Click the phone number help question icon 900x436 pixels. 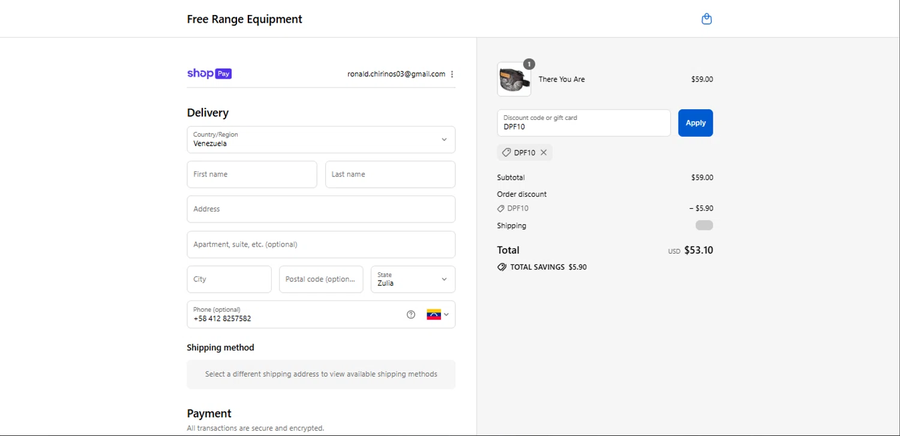pos(411,314)
